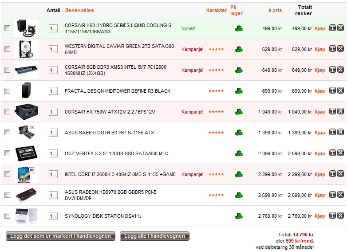The height and width of the screenshot is (251, 347).
Task: Remove Fractal Design Define R3 via X icon
Action: pos(341,90)
